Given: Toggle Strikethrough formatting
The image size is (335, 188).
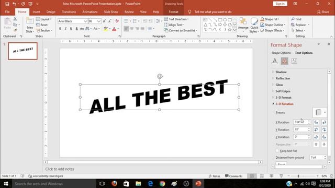Looking at the screenshot, I should click(x=82, y=29).
